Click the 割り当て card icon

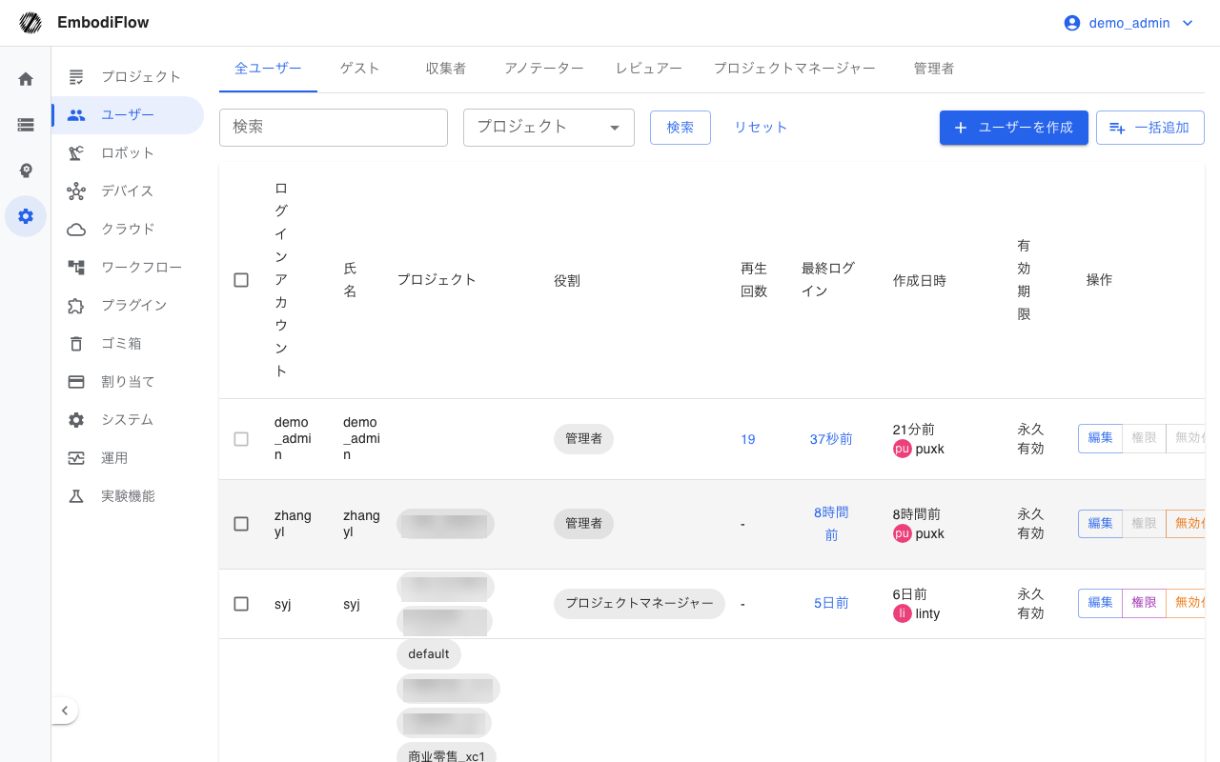[76, 381]
